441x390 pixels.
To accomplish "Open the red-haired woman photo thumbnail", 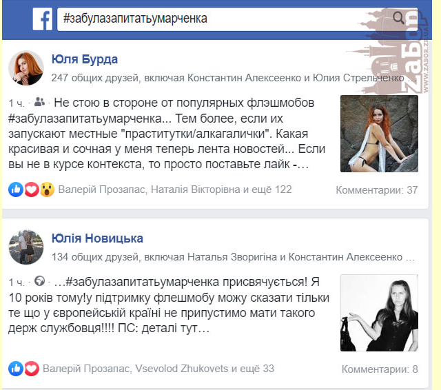I will click(x=379, y=134).
